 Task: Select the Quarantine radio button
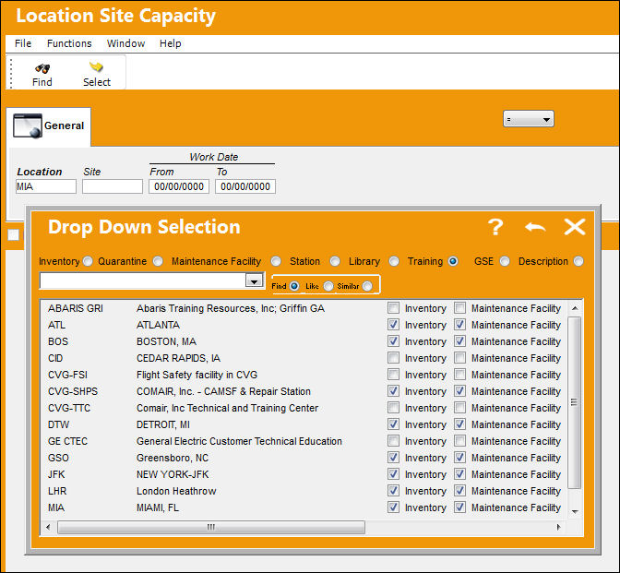pyautogui.click(x=158, y=261)
